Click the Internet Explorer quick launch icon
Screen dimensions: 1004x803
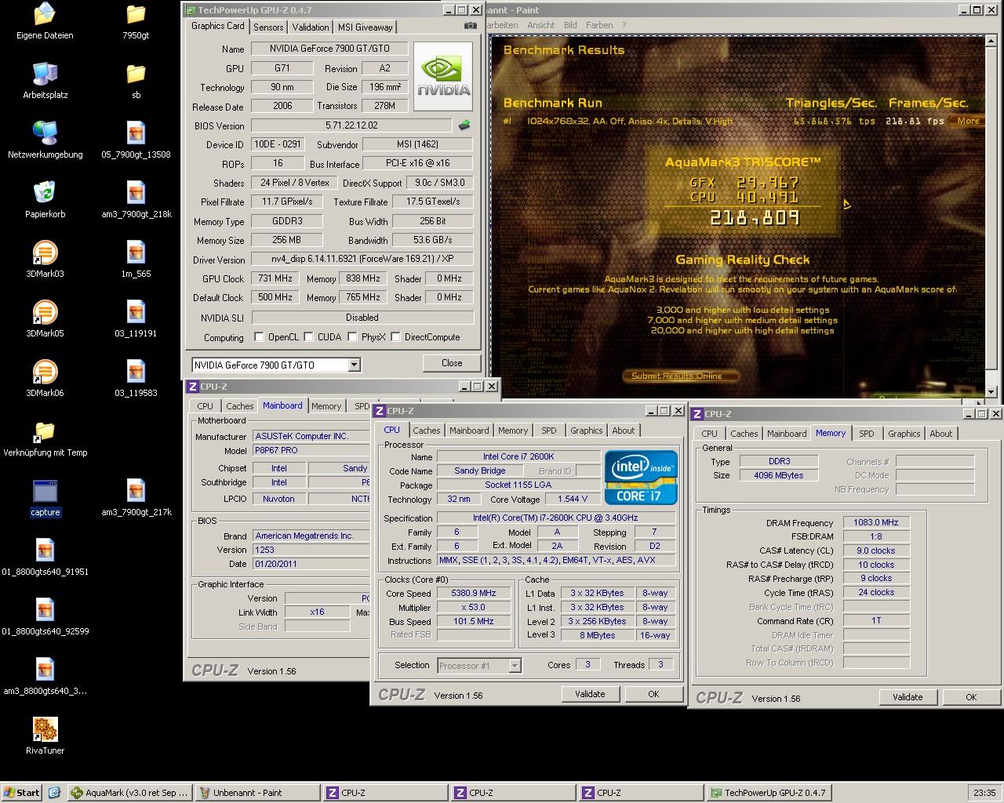[54, 793]
